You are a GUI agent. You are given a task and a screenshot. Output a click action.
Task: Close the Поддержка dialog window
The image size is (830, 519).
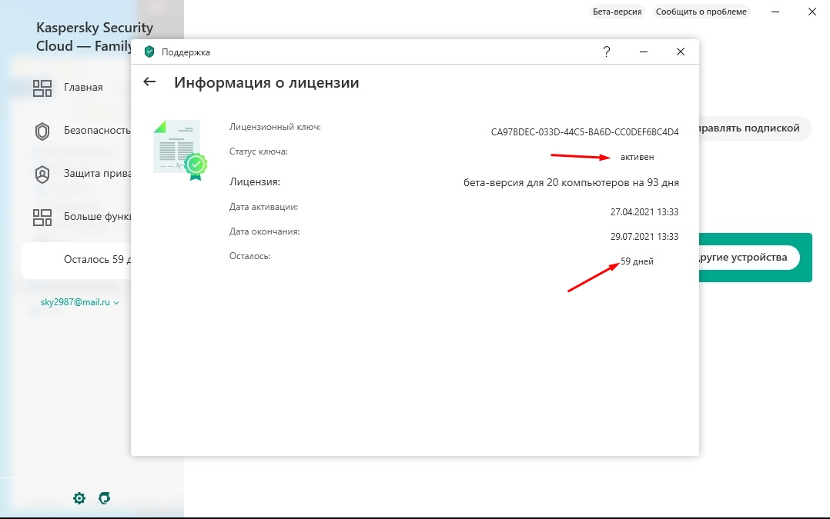click(x=681, y=52)
